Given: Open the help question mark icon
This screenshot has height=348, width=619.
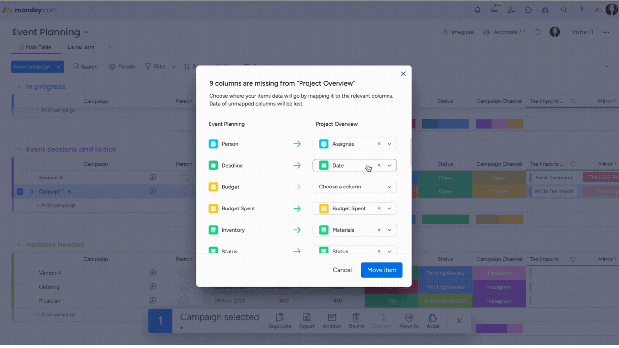Looking at the screenshot, I should (581, 10).
